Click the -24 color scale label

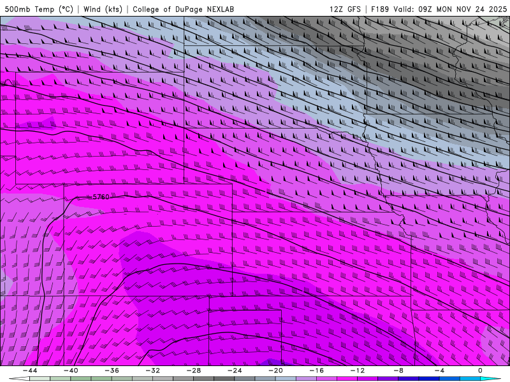coord(235,371)
